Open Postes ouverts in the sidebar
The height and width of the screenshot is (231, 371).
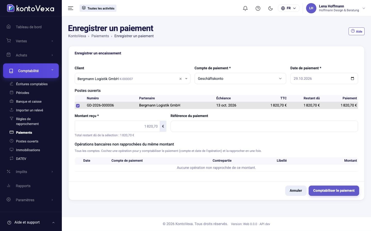click(27, 141)
